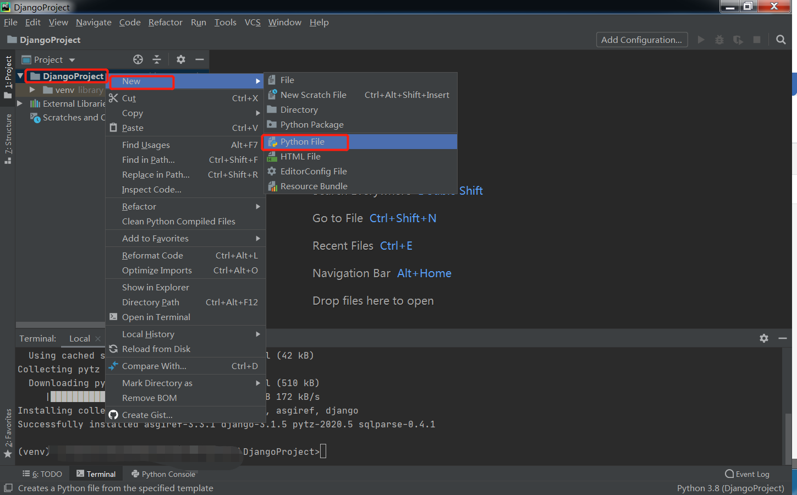Screen dimensions: 797x495
Task: Click the Compare With arrows icon
Action: pos(113,366)
